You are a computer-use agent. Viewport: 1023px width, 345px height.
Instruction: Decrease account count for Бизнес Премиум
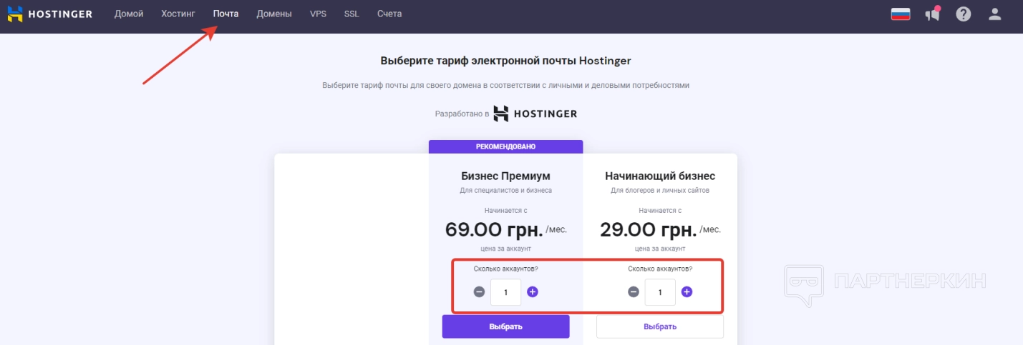click(x=479, y=291)
